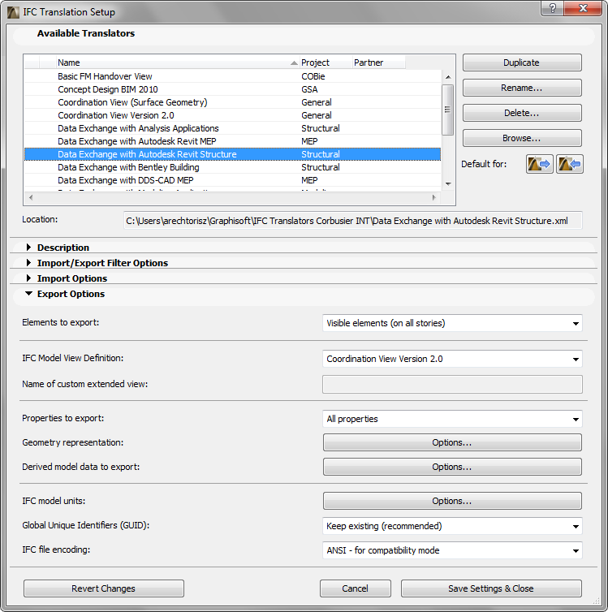Click the Delete... button
The height and width of the screenshot is (612, 608).
click(x=522, y=113)
